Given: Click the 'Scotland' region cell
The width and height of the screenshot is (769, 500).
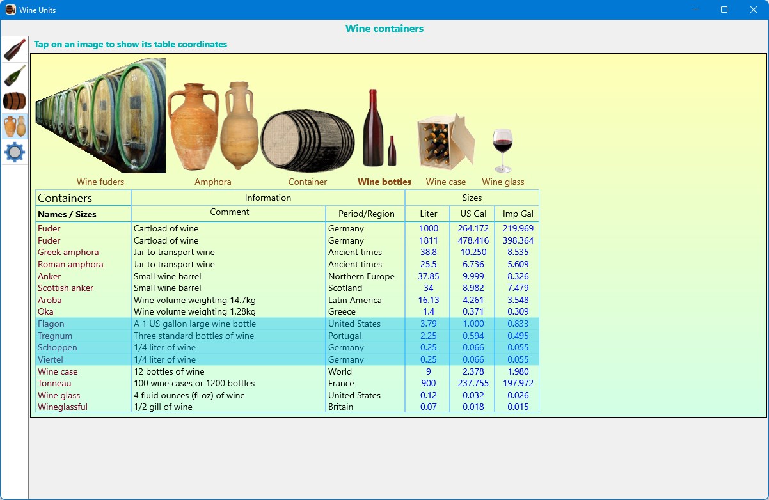Looking at the screenshot, I should (x=345, y=288).
